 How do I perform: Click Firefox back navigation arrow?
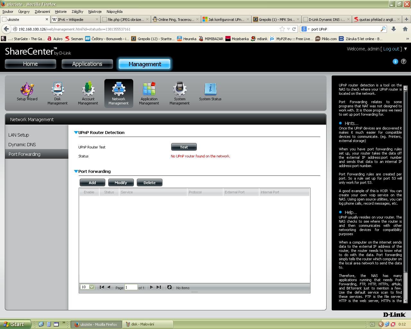pyautogui.click(x=6, y=29)
